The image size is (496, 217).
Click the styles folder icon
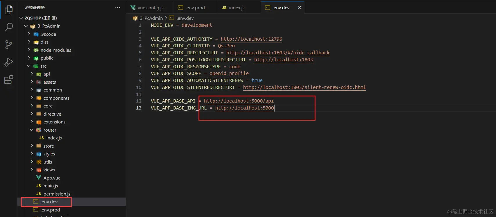tap(39, 154)
